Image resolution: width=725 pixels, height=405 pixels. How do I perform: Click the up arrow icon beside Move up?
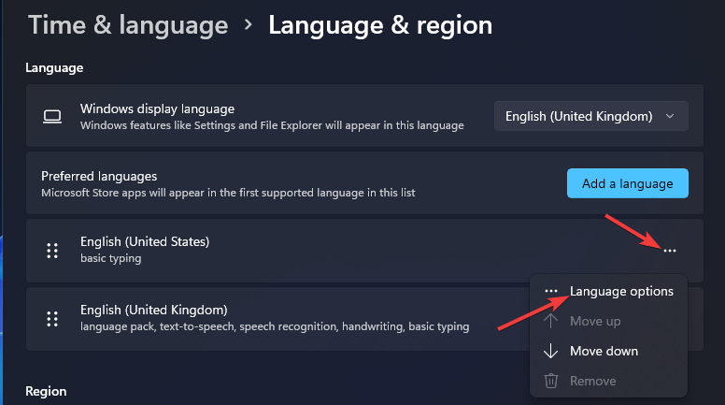click(551, 322)
